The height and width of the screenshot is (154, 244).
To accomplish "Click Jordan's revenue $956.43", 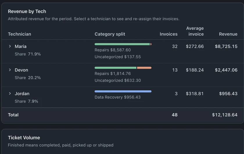I will point(228,94).
